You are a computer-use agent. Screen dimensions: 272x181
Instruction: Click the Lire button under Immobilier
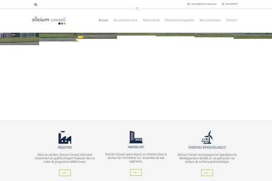(136, 172)
